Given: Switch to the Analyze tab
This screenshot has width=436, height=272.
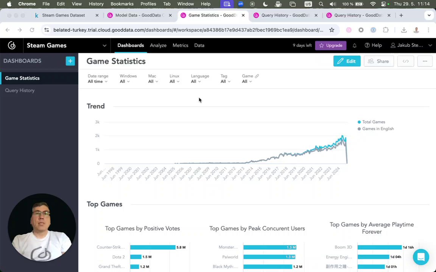Looking at the screenshot, I should (158, 45).
